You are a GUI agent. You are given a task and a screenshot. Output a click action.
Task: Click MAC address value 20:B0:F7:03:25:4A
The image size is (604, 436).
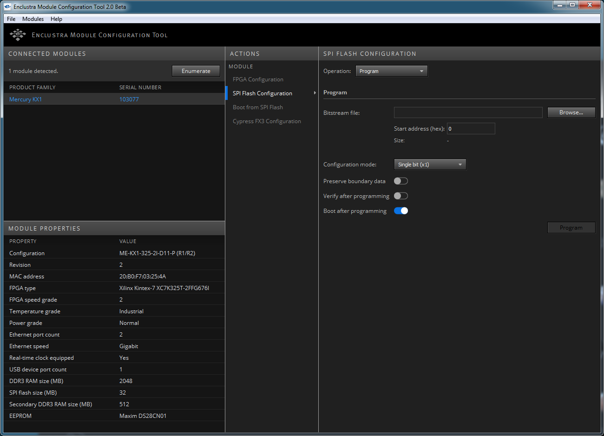143,277
